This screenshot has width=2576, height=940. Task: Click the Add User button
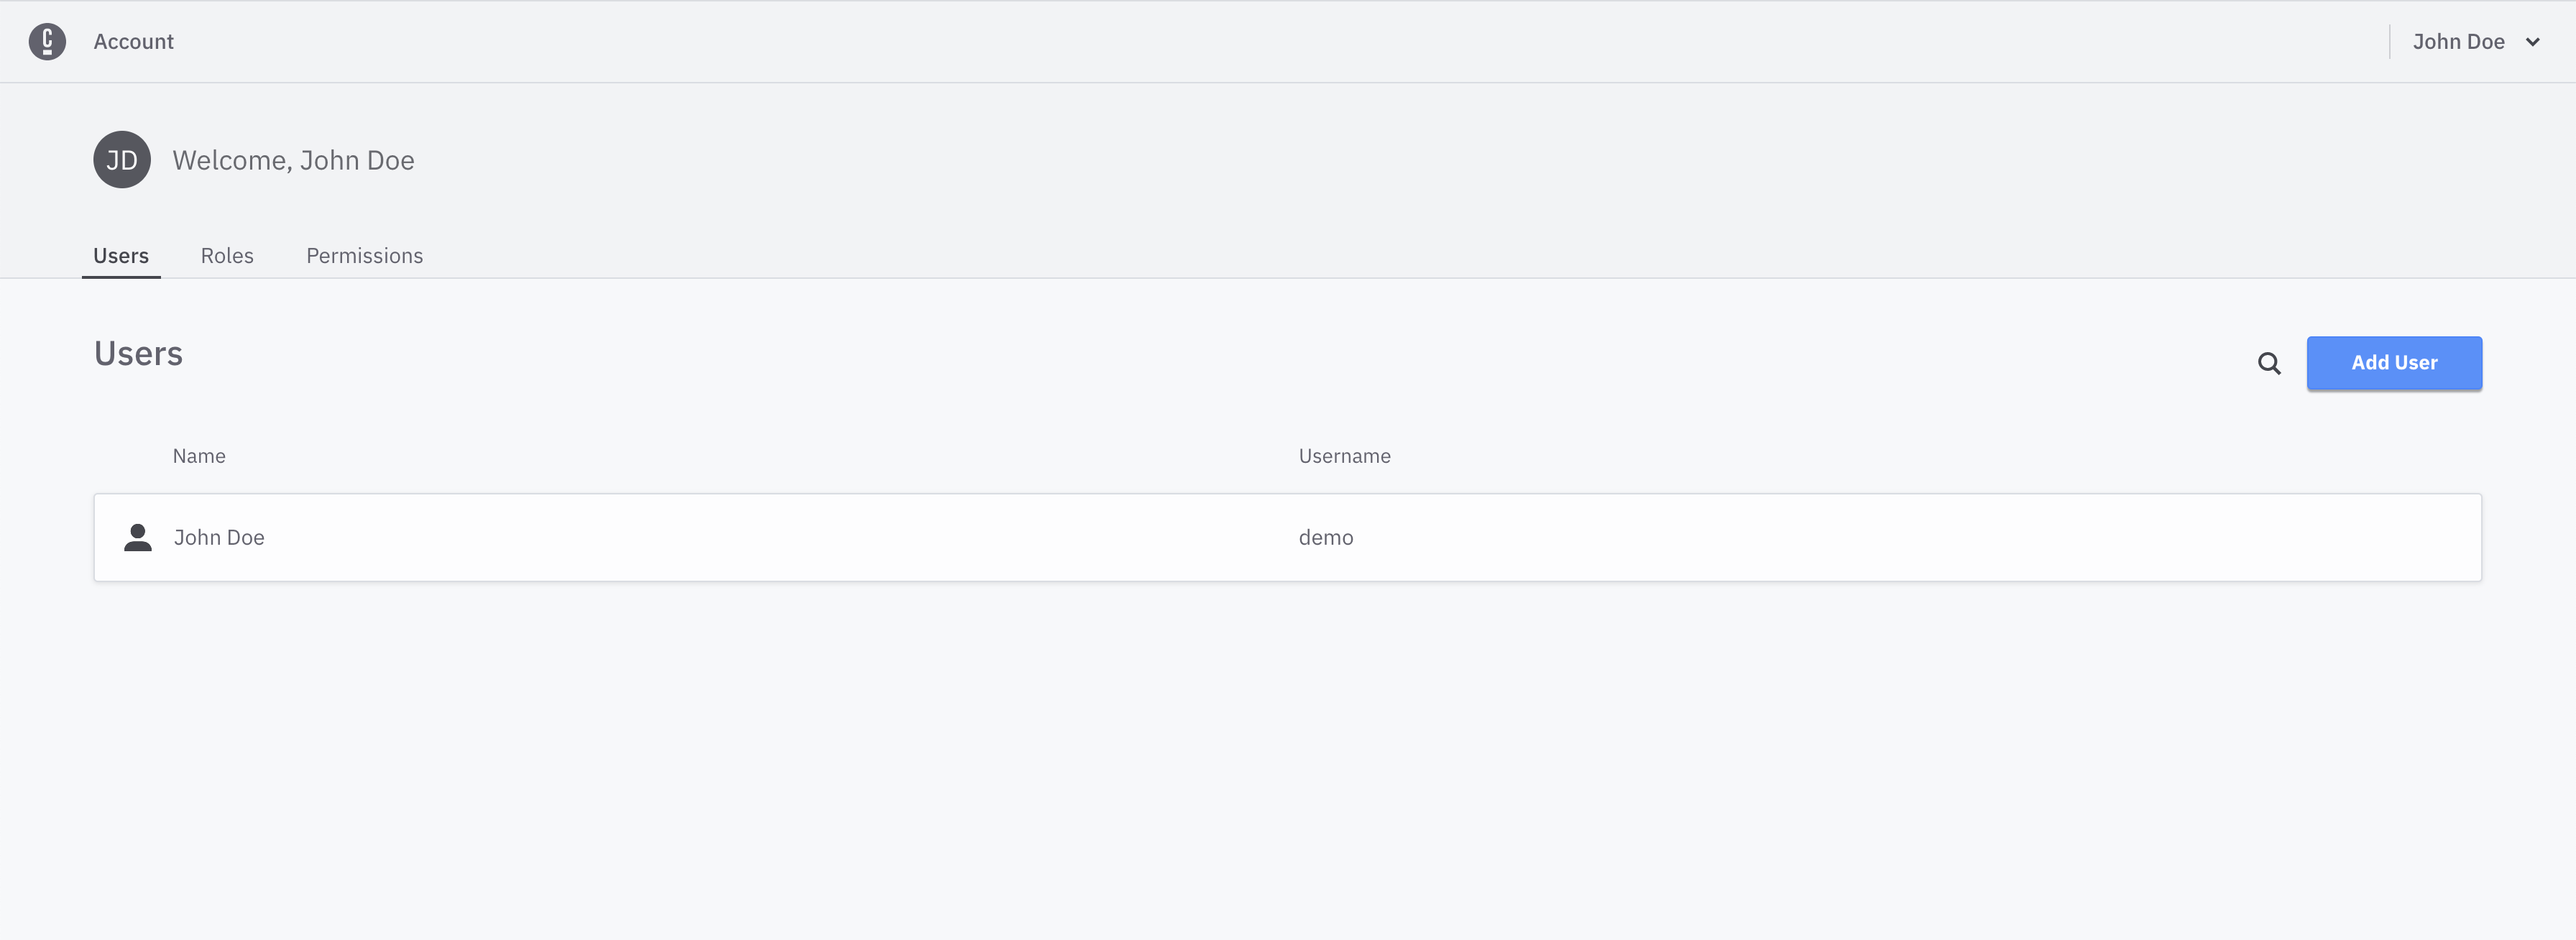tap(2394, 363)
